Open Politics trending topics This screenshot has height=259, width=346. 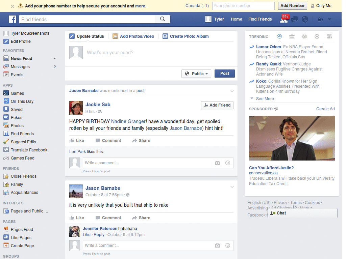292,36
